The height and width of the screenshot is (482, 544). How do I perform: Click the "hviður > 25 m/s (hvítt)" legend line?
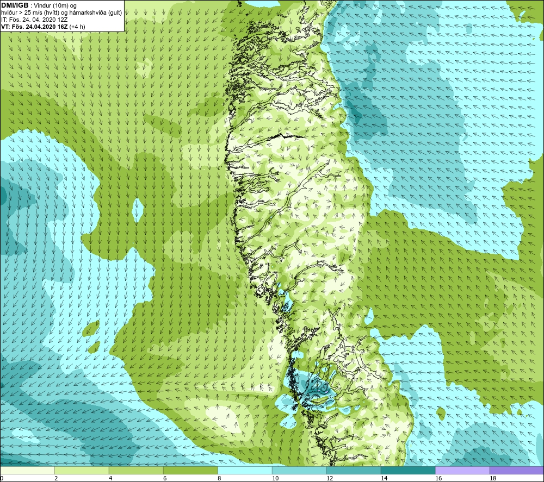click(x=61, y=13)
